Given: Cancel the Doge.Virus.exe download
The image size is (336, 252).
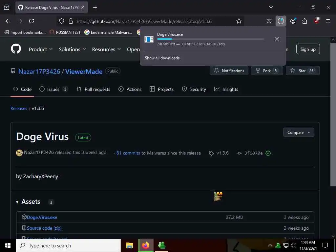Looking at the screenshot, I should click(x=277, y=39).
